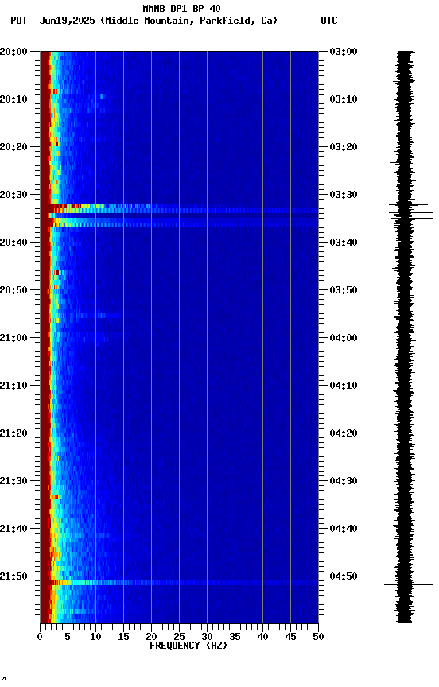Image resolution: width=439 pixels, height=687 pixels.
Task: Click the 15 Hz frequency axis label
Action: [123, 637]
